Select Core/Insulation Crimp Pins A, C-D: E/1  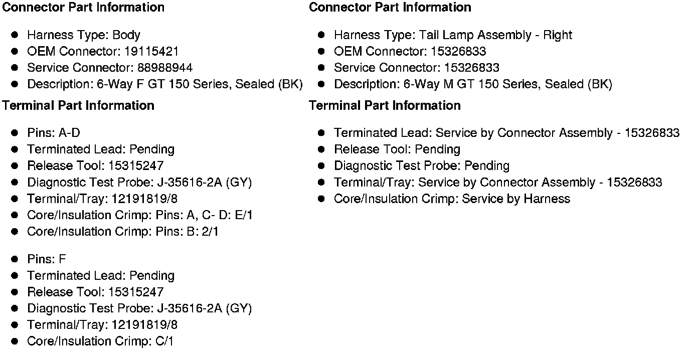pos(140,215)
